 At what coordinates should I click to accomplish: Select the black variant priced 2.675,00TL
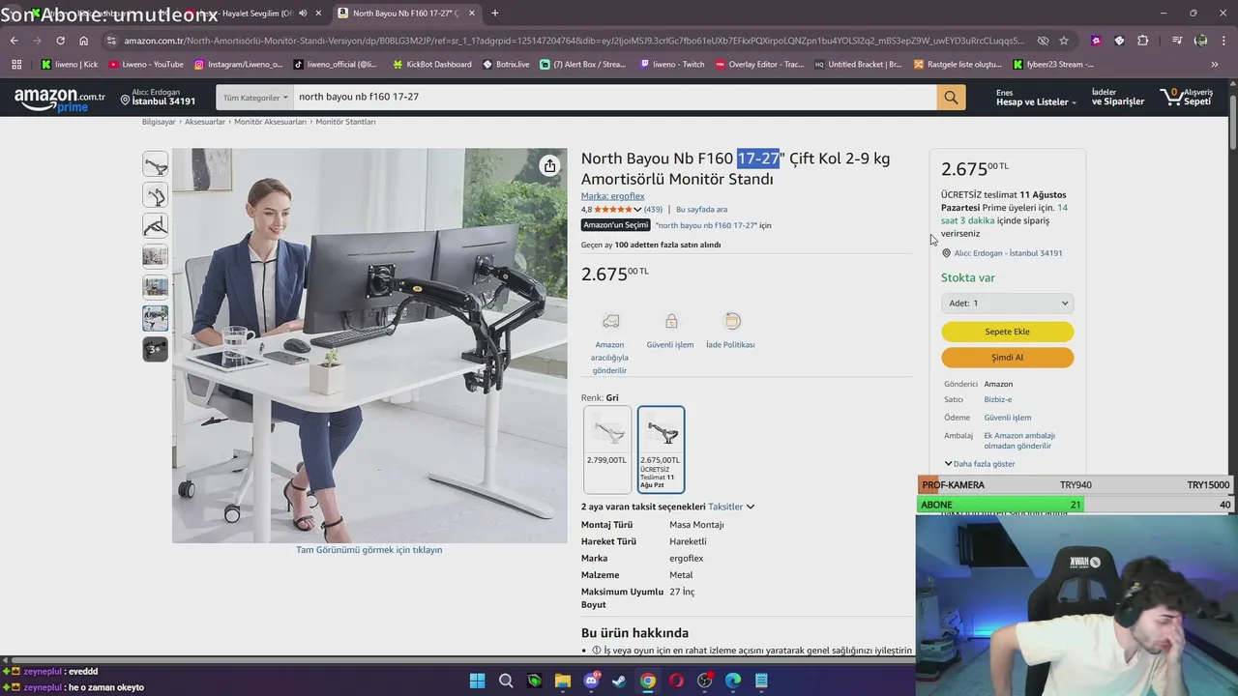pos(661,449)
